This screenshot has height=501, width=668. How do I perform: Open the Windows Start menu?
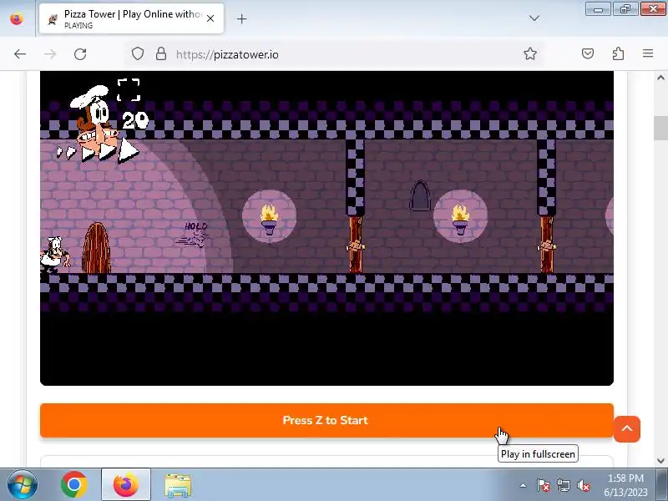click(x=22, y=484)
